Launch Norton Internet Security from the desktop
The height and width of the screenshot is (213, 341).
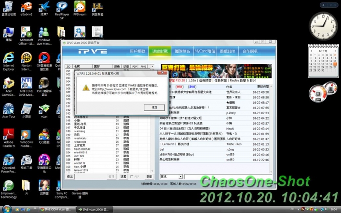(26, 61)
